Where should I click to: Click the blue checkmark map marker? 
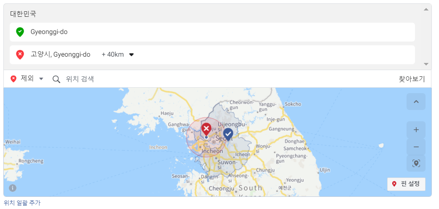click(228, 134)
